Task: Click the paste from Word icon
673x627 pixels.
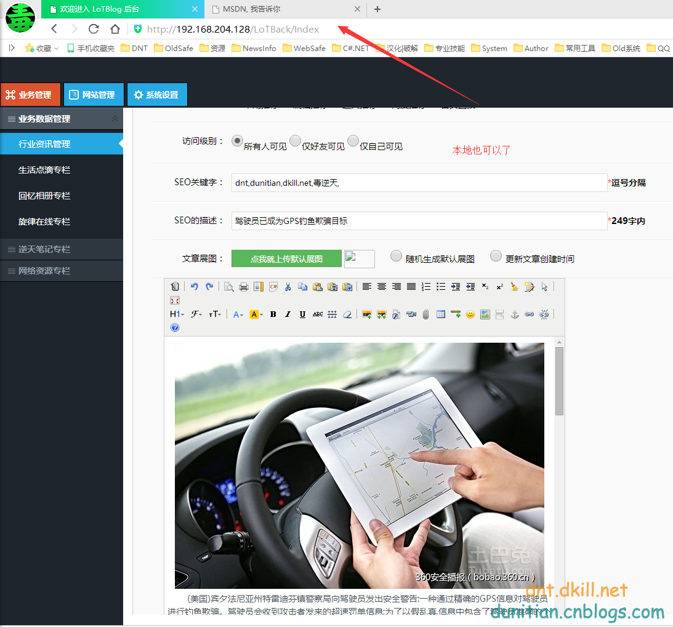Action: [x=347, y=287]
